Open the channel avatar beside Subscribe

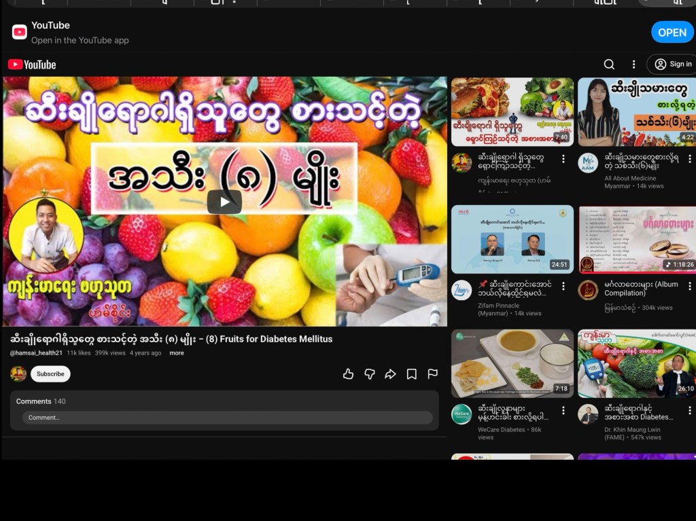point(18,374)
